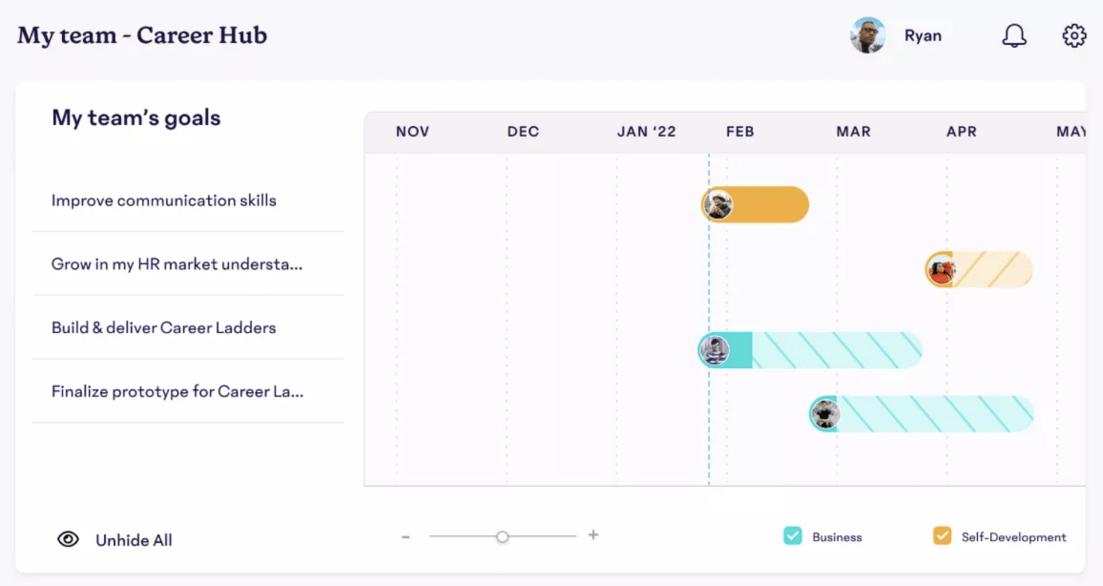Open the notifications bell
This screenshot has height=586, width=1103.
[x=1014, y=36]
